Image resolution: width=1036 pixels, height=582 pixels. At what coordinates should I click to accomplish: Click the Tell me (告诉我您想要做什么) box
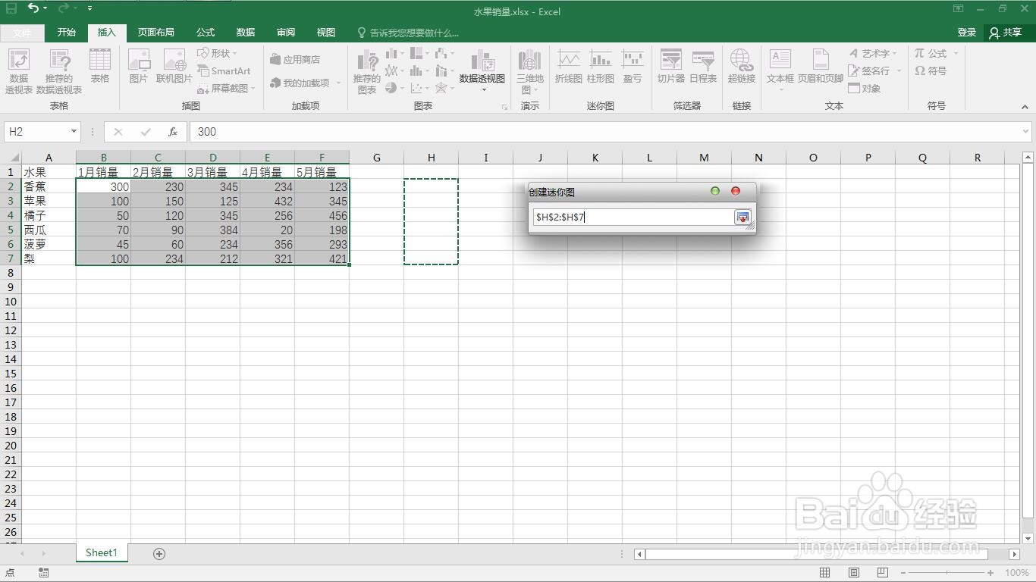click(408, 33)
